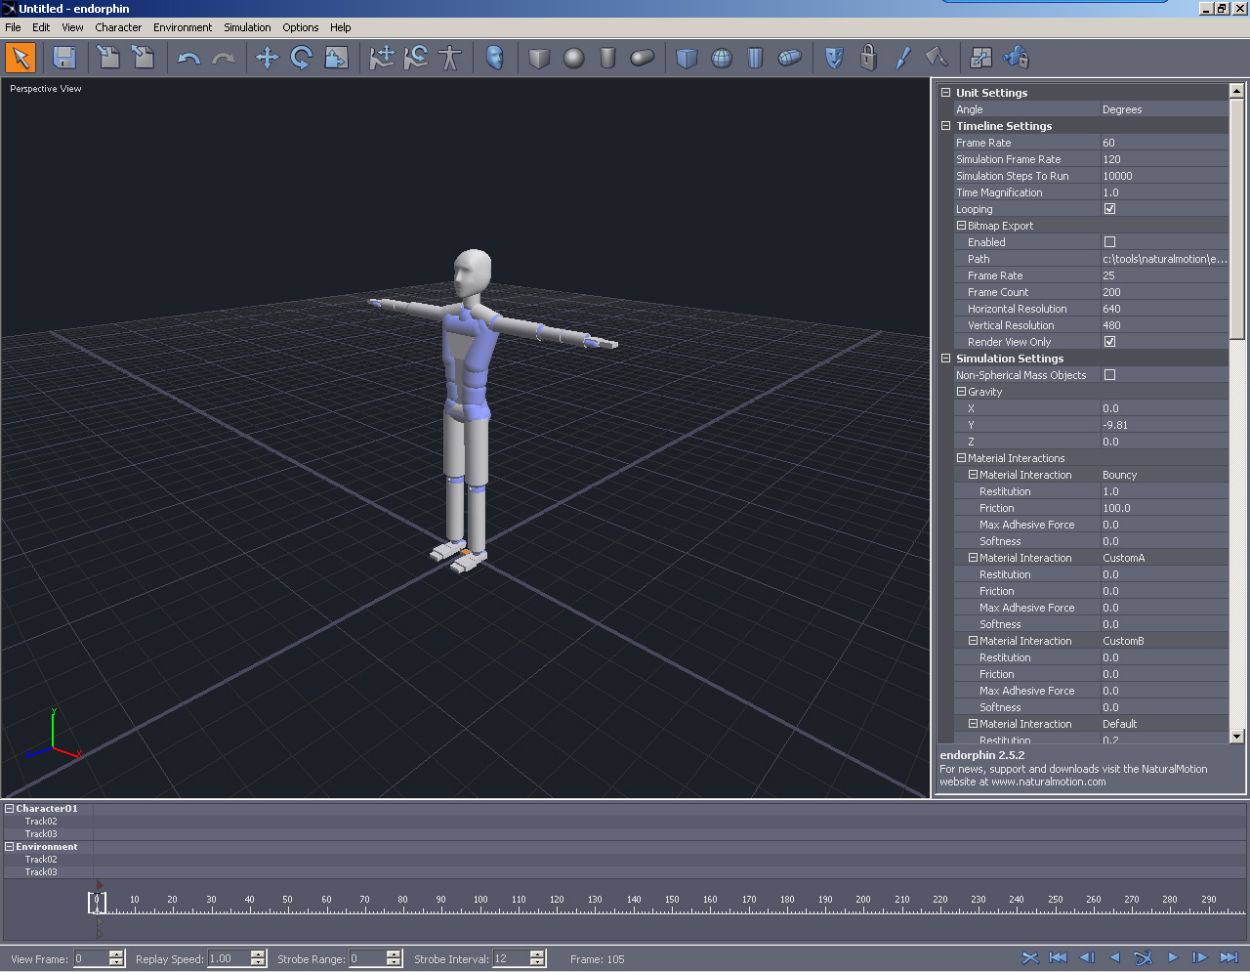Open the Environment menu
The width and height of the screenshot is (1250, 972).
point(183,27)
